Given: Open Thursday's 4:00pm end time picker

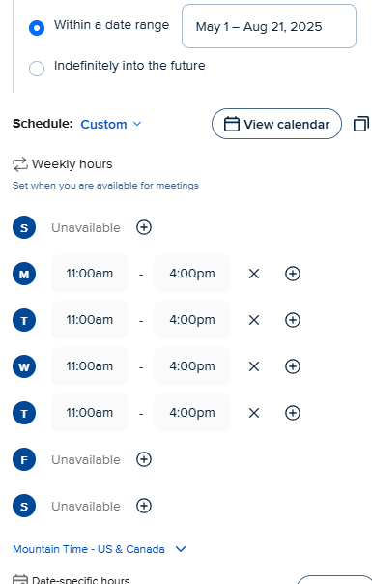Looking at the screenshot, I should [192, 413].
